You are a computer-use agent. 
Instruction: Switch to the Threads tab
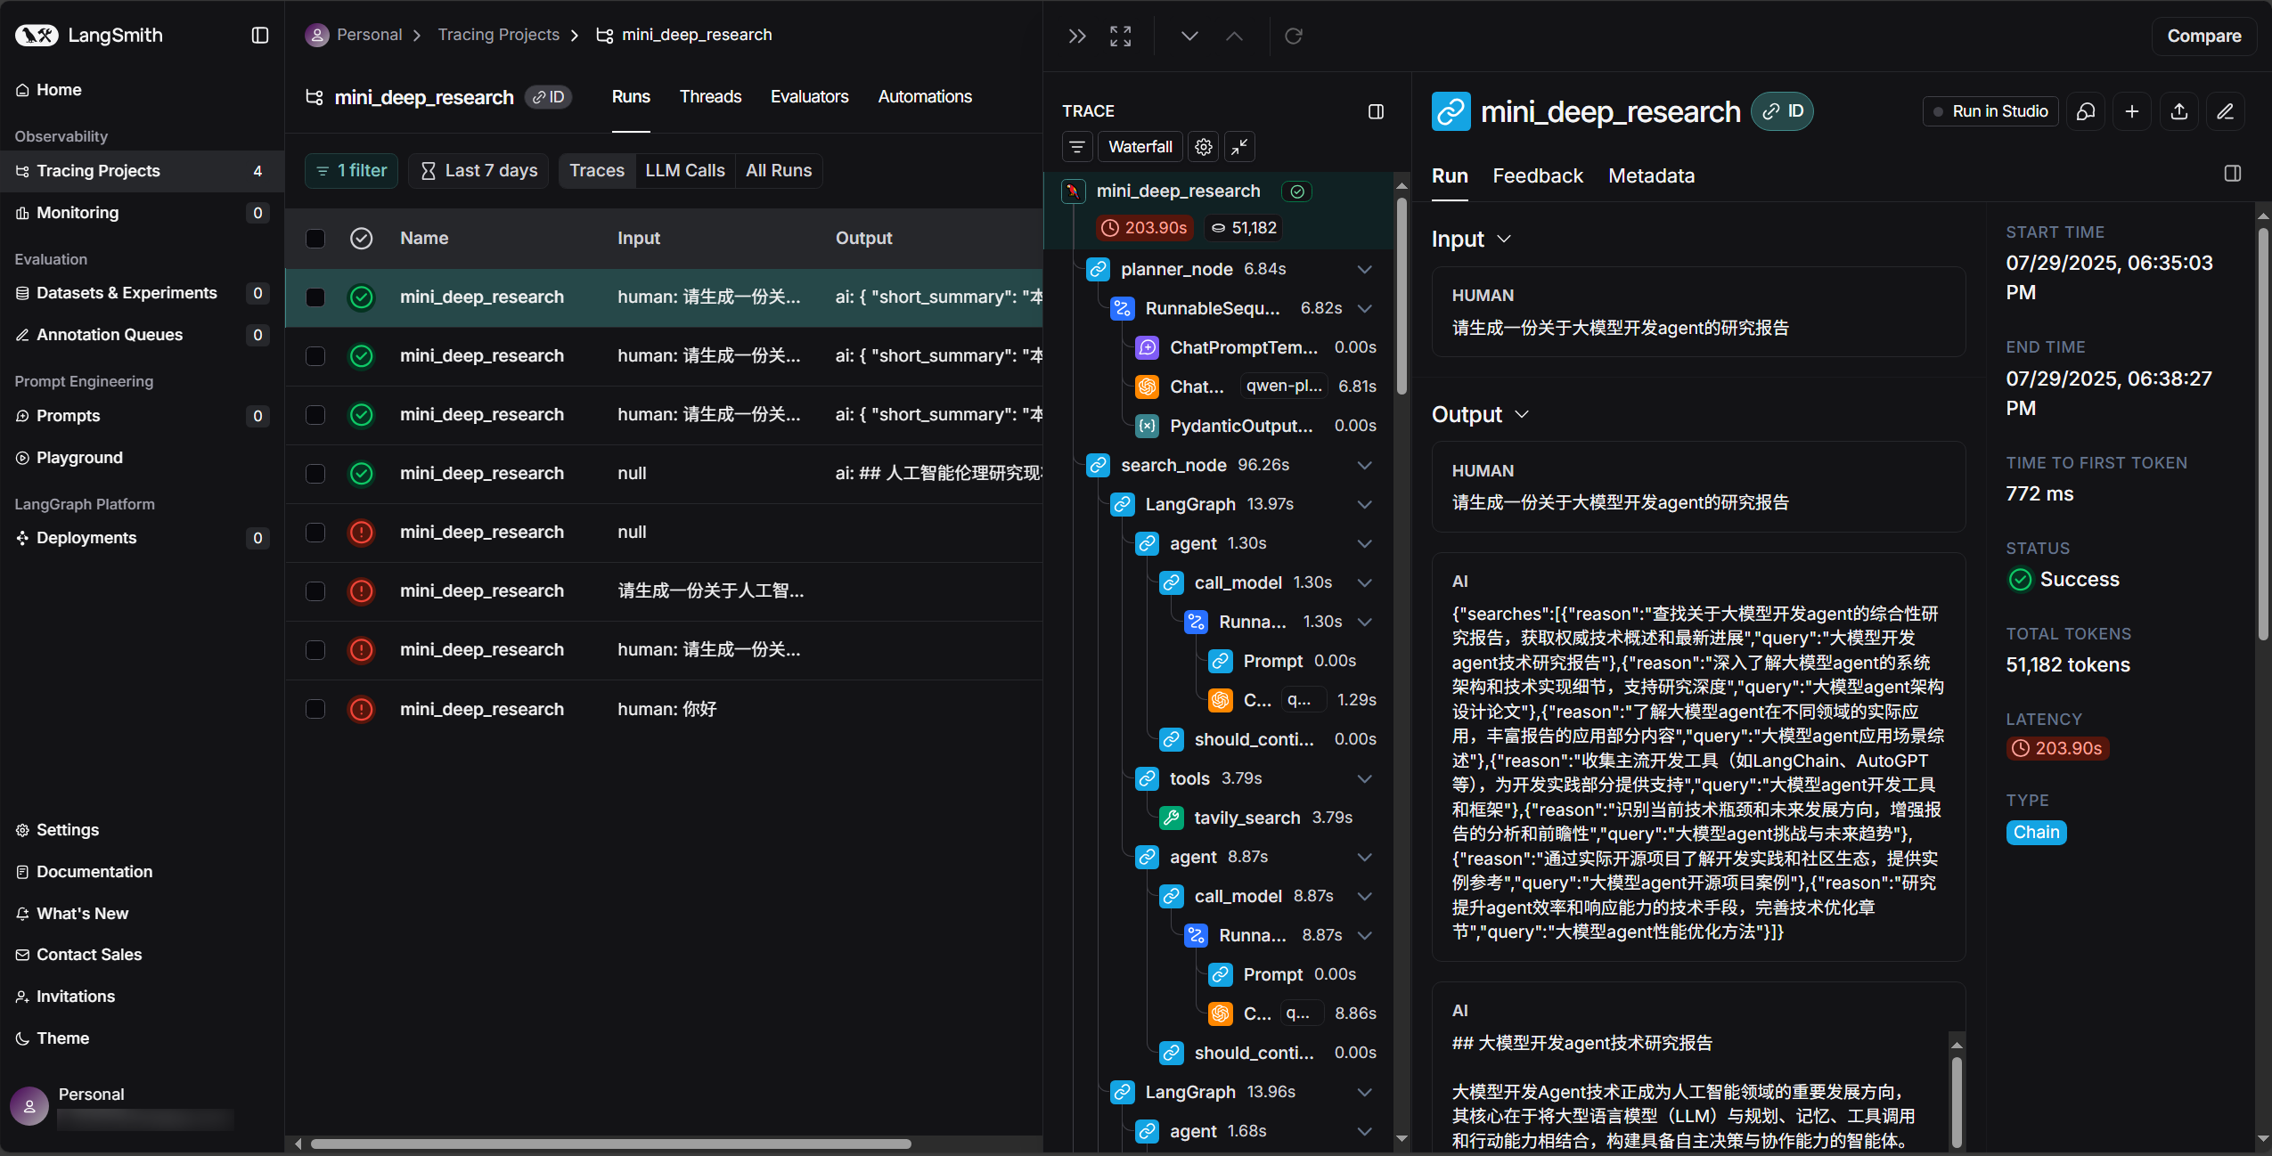(x=710, y=97)
